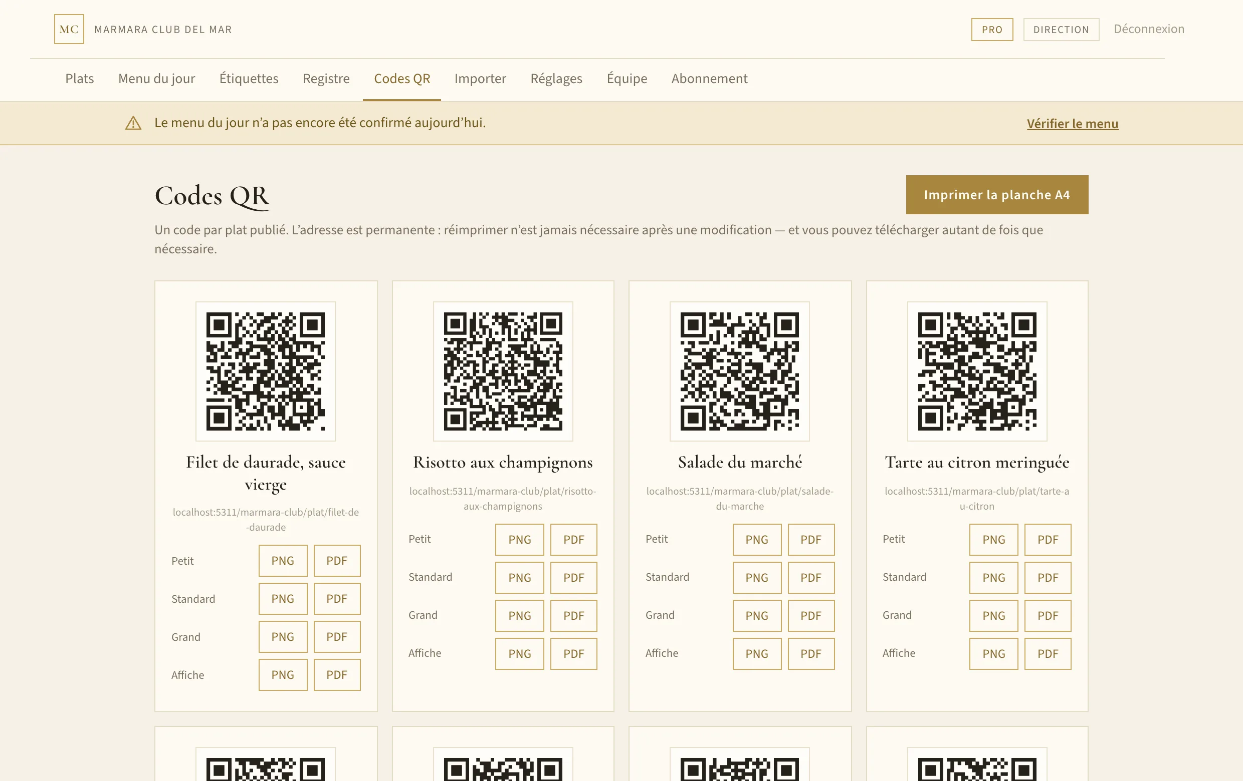Download Affiche PNG for Salade du marché

coord(757,654)
